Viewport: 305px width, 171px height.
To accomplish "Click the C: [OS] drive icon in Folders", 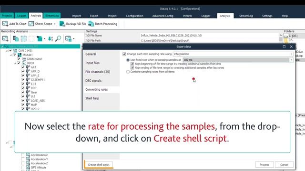I will (286, 36).
